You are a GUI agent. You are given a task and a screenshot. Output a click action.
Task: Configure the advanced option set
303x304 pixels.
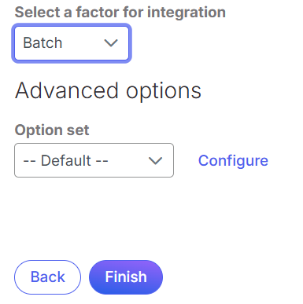click(233, 160)
